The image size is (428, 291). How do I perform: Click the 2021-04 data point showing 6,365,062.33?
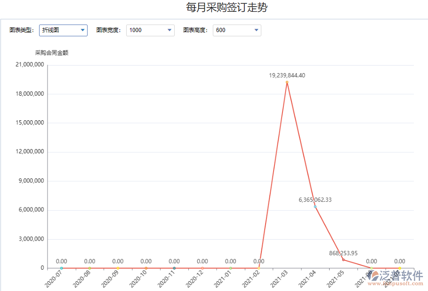(x=314, y=206)
